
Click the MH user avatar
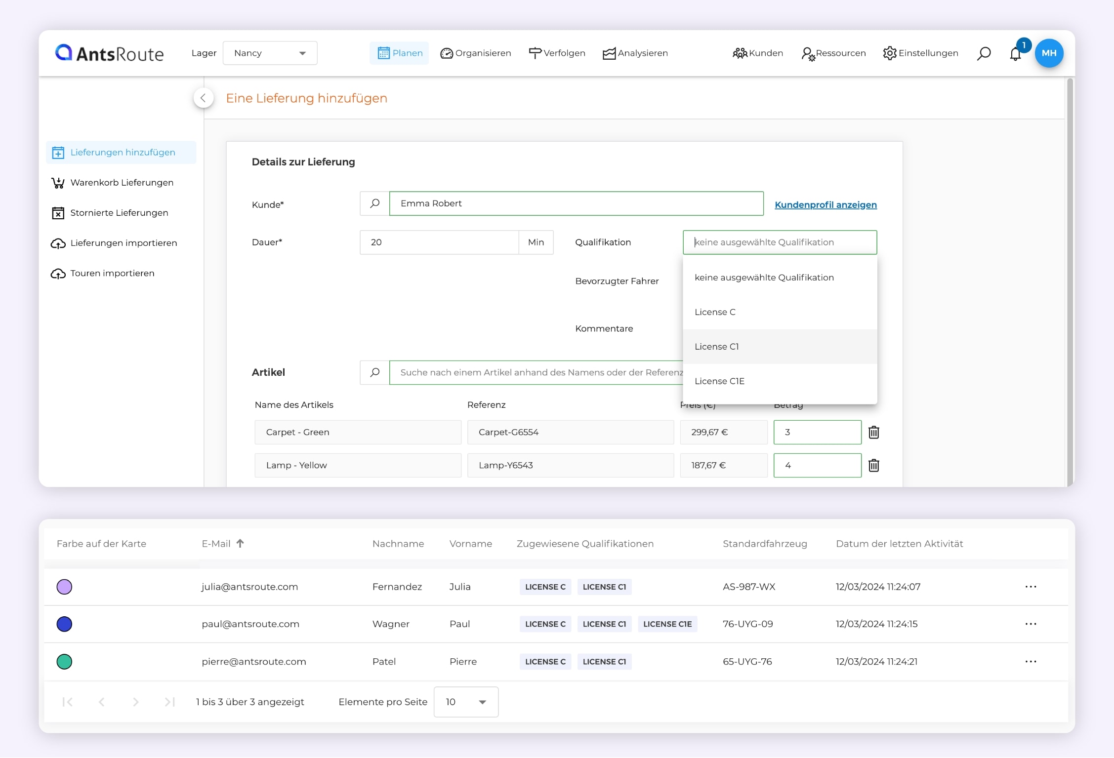tap(1048, 53)
